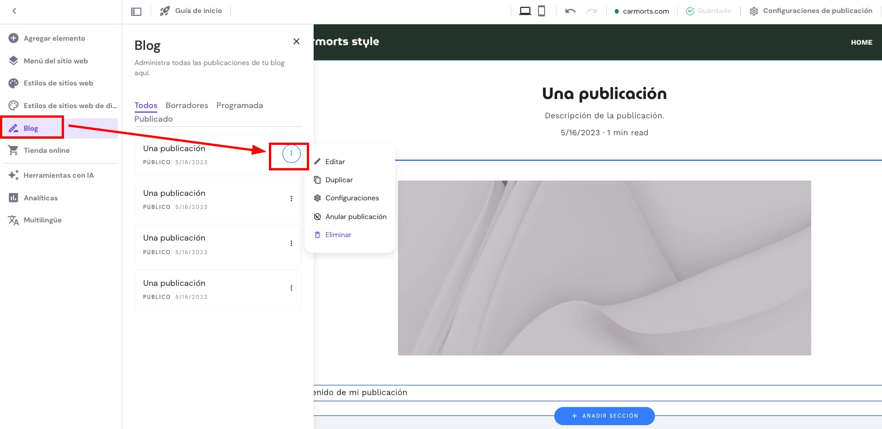
Task: Open Multilingüe settings
Action: click(42, 220)
